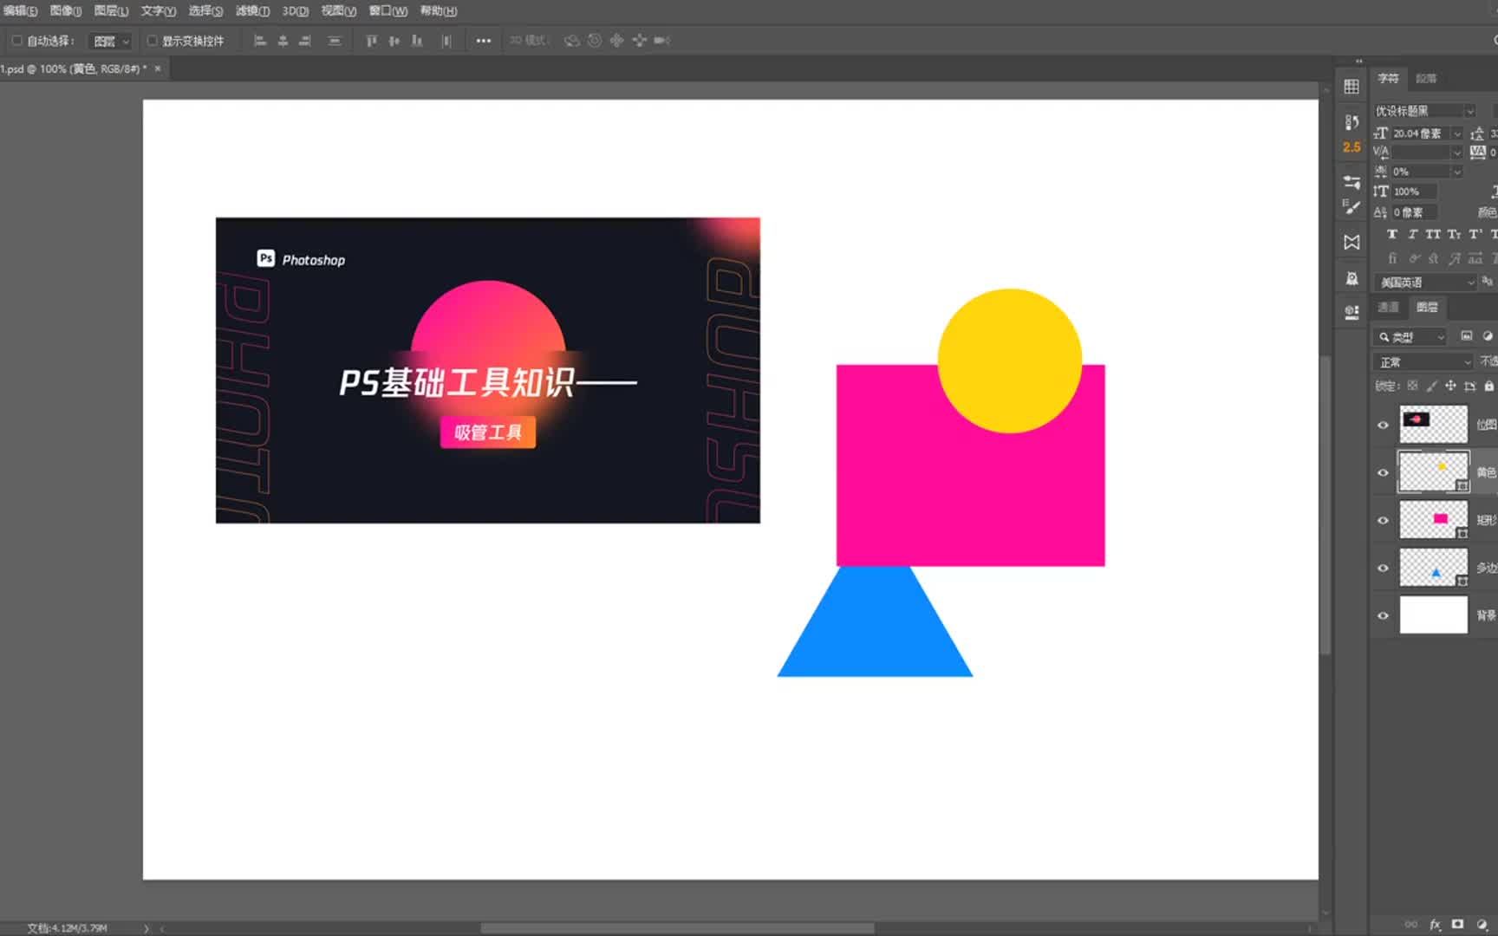This screenshot has height=936, width=1498.
Task: Click the distribute horizontally icon
Action: [446, 41]
